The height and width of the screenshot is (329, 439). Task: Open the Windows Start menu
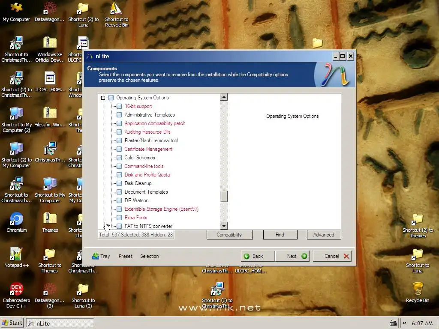[x=12, y=323]
